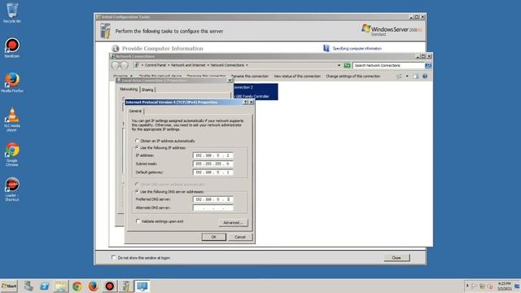Image resolution: width=521 pixels, height=293 pixels.
Task: Click the refresh button next to address bar
Action: [347, 65]
